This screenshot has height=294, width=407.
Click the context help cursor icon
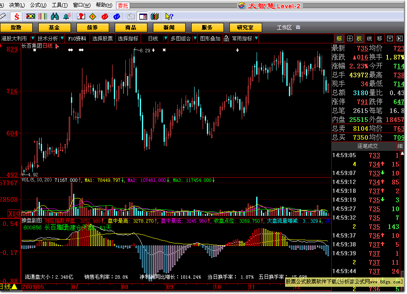(x=169, y=17)
